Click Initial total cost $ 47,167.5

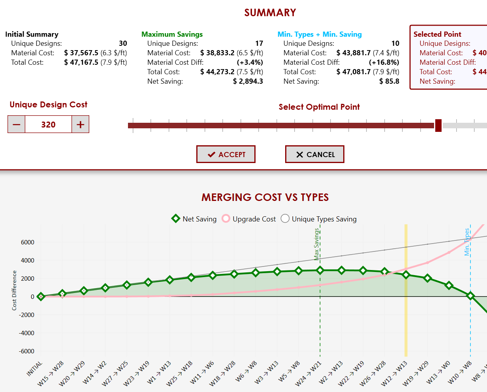81,62
